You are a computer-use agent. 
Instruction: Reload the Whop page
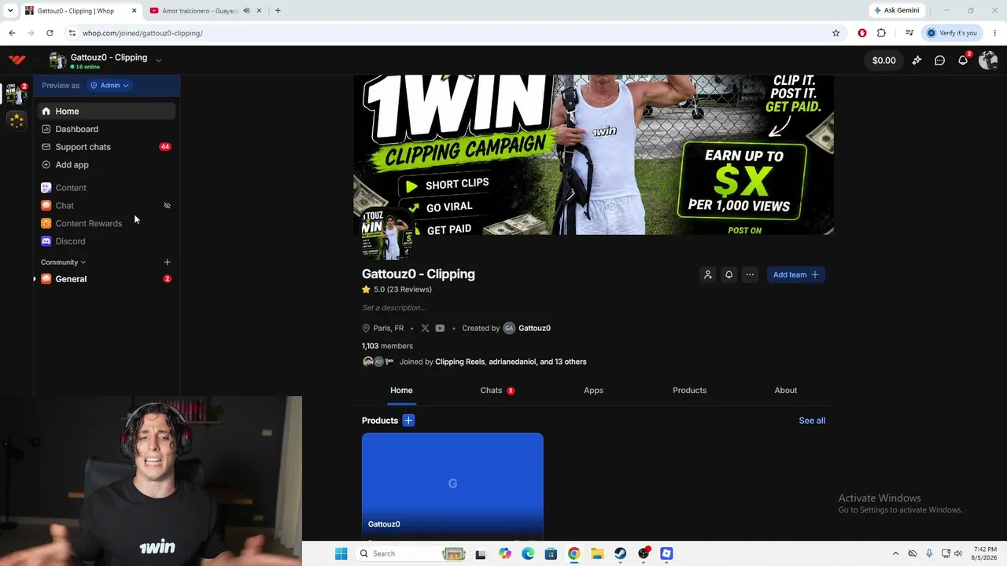point(50,33)
